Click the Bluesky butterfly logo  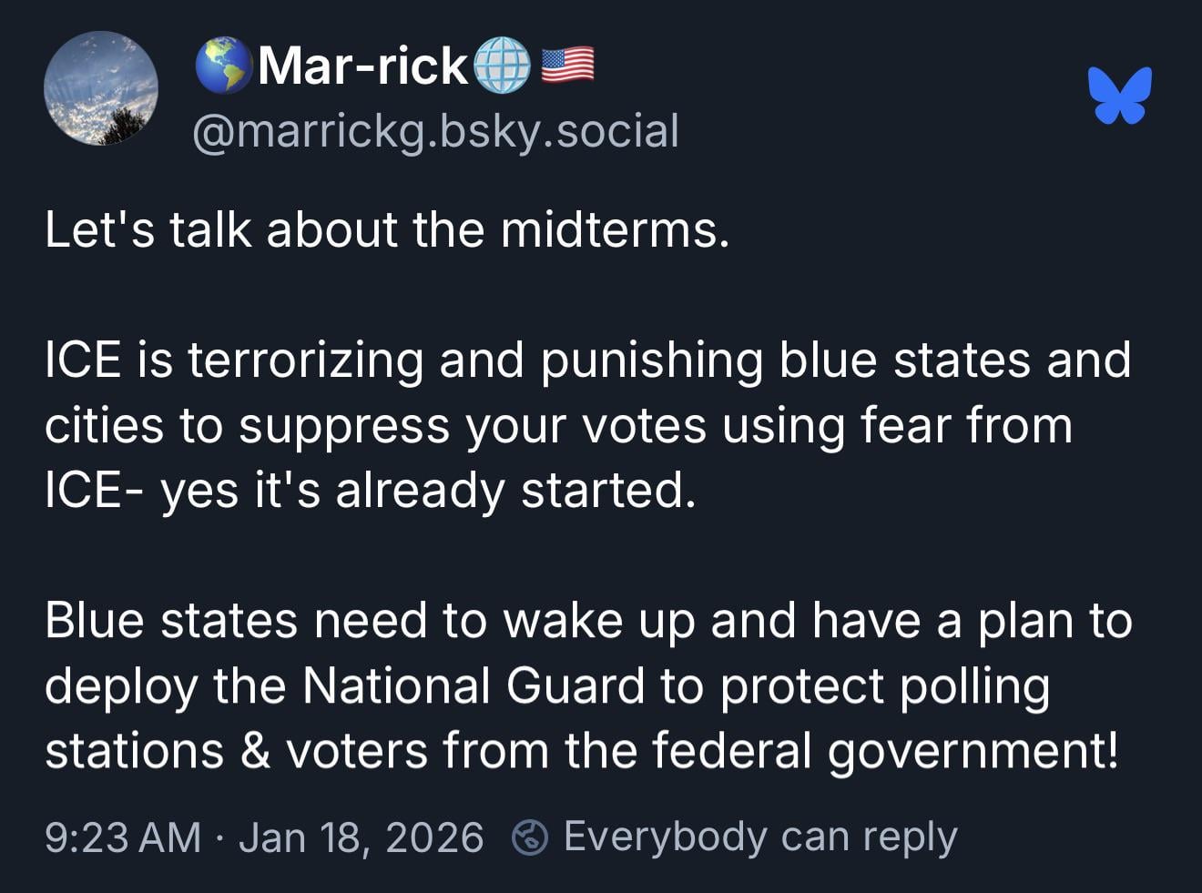[x=1119, y=95]
